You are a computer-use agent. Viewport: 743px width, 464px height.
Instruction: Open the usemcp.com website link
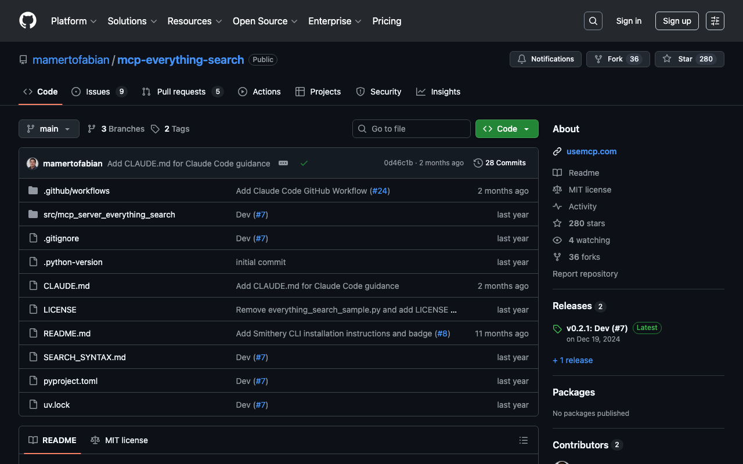click(591, 151)
